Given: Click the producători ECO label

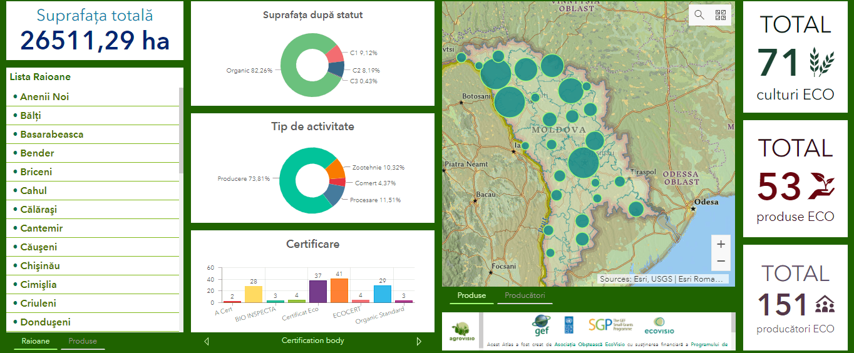Looking at the screenshot, I should (795, 329).
